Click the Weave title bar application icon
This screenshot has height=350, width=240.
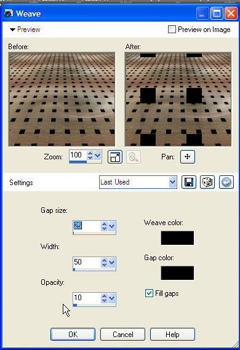click(x=9, y=14)
